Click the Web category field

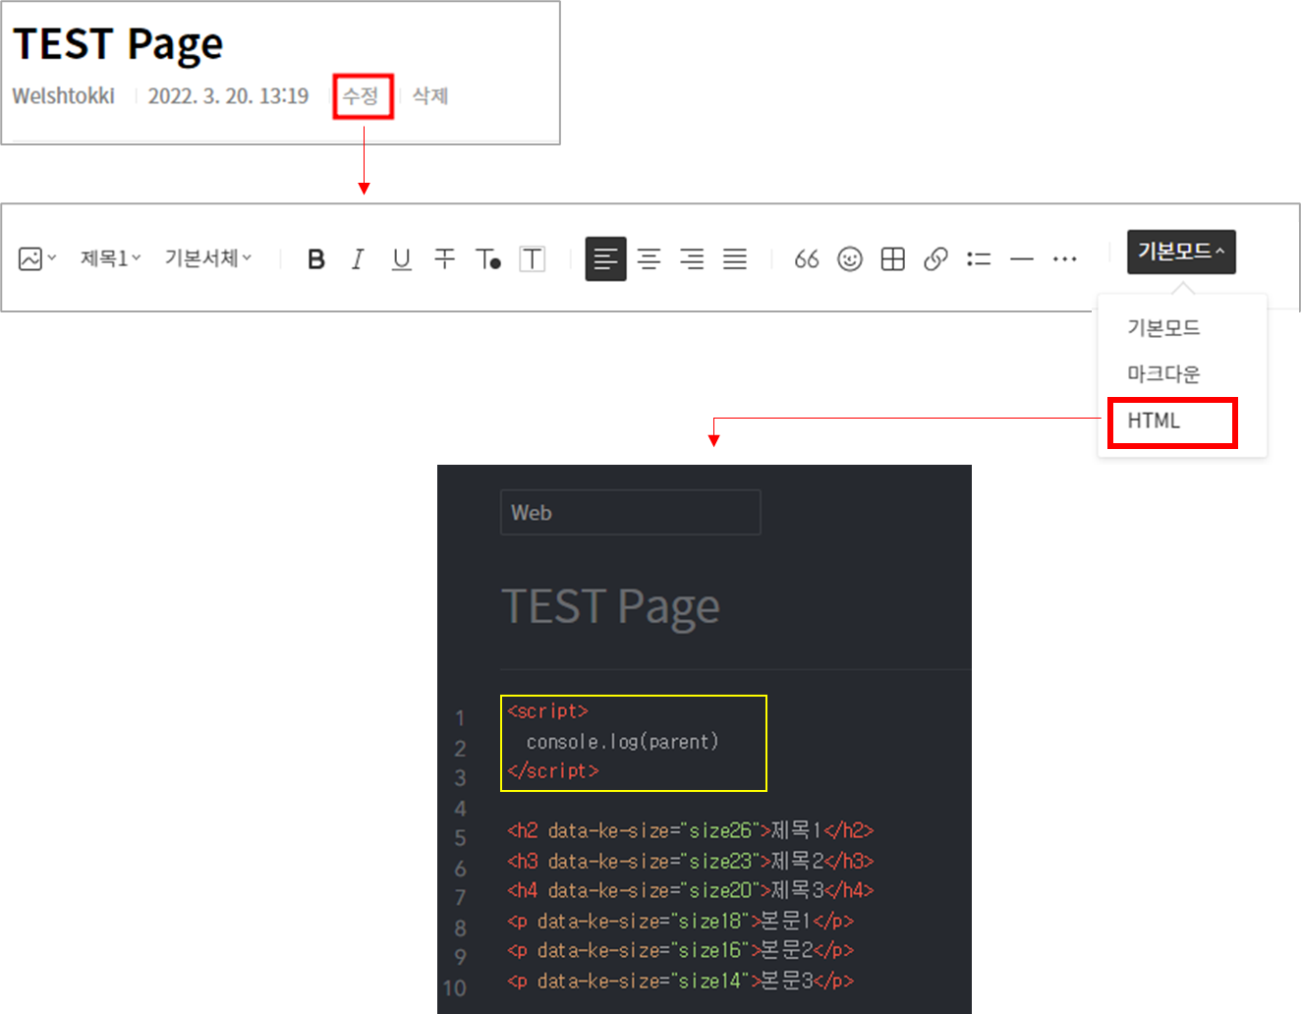pyautogui.click(x=630, y=512)
